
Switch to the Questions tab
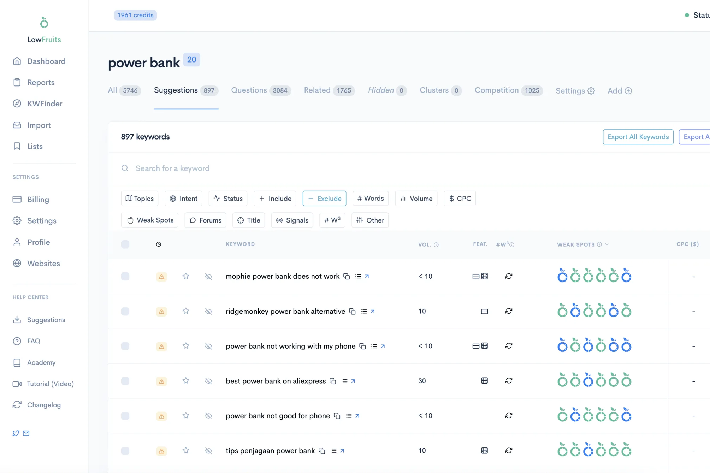[x=261, y=90]
